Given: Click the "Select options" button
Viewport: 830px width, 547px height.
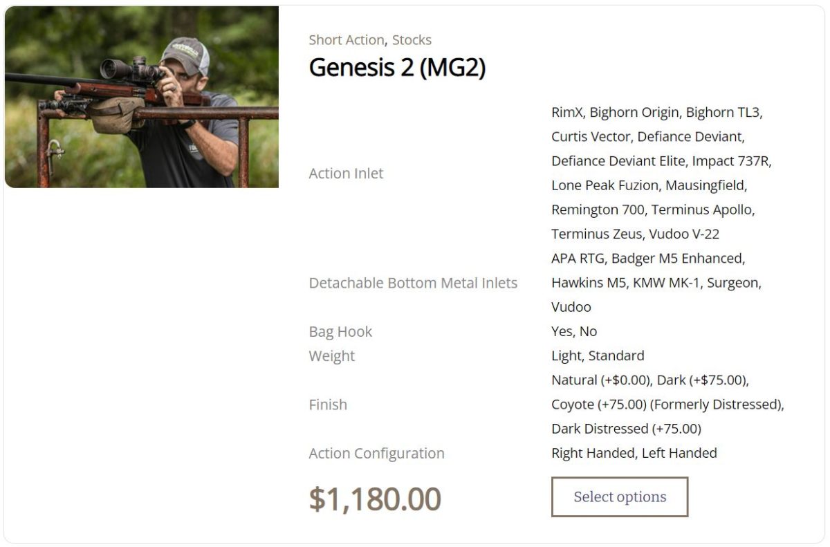Looking at the screenshot, I should pyautogui.click(x=619, y=497).
